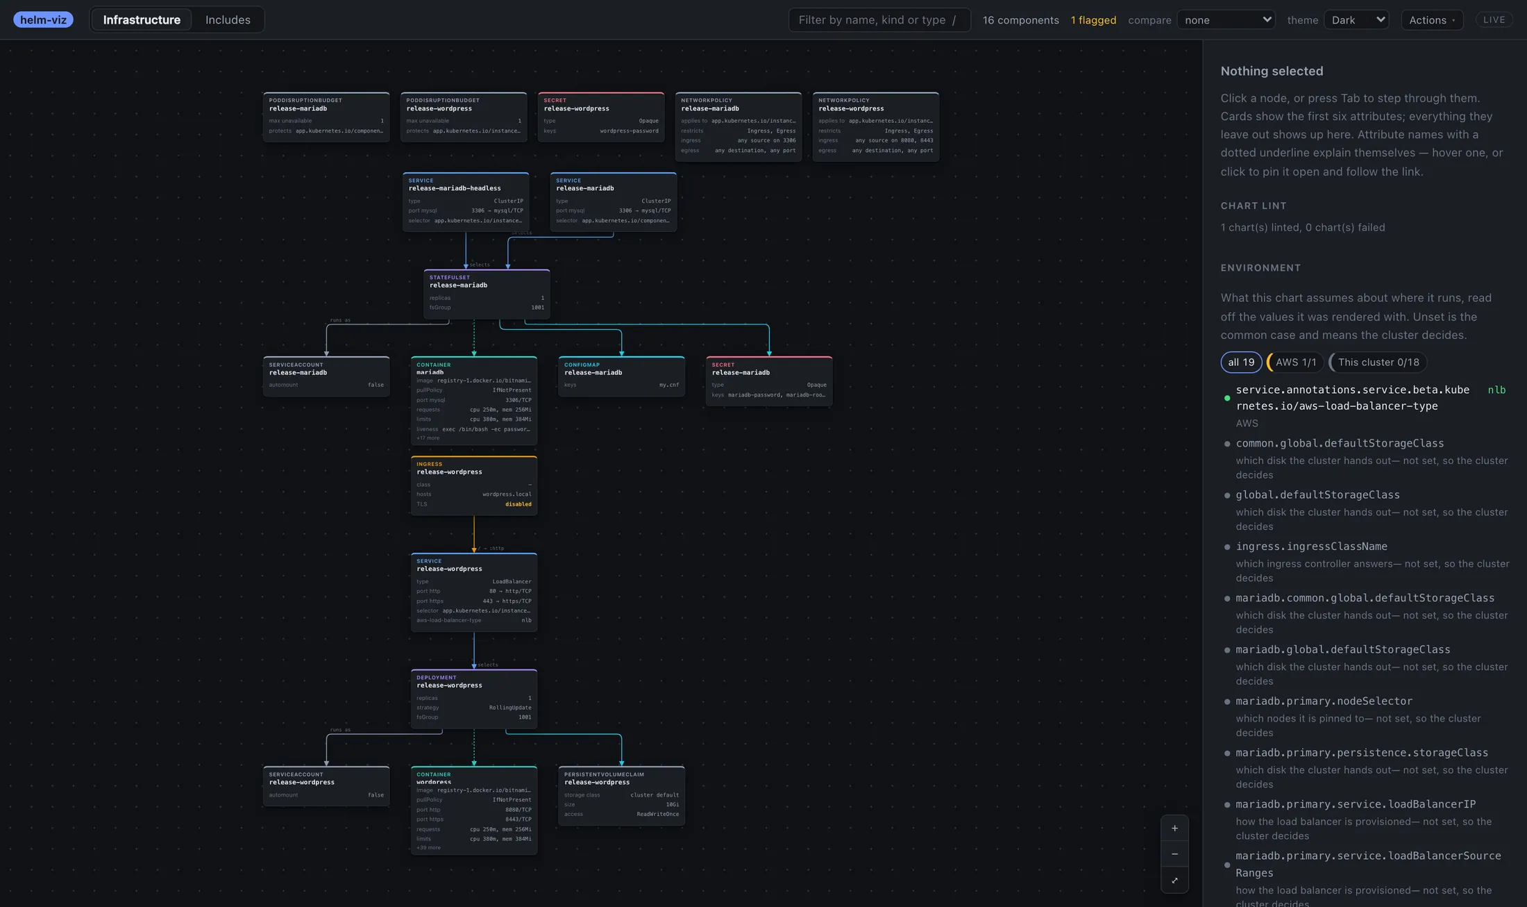The image size is (1527, 907).
Task: Show the 1 flagged components
Action: [1093, 19]
